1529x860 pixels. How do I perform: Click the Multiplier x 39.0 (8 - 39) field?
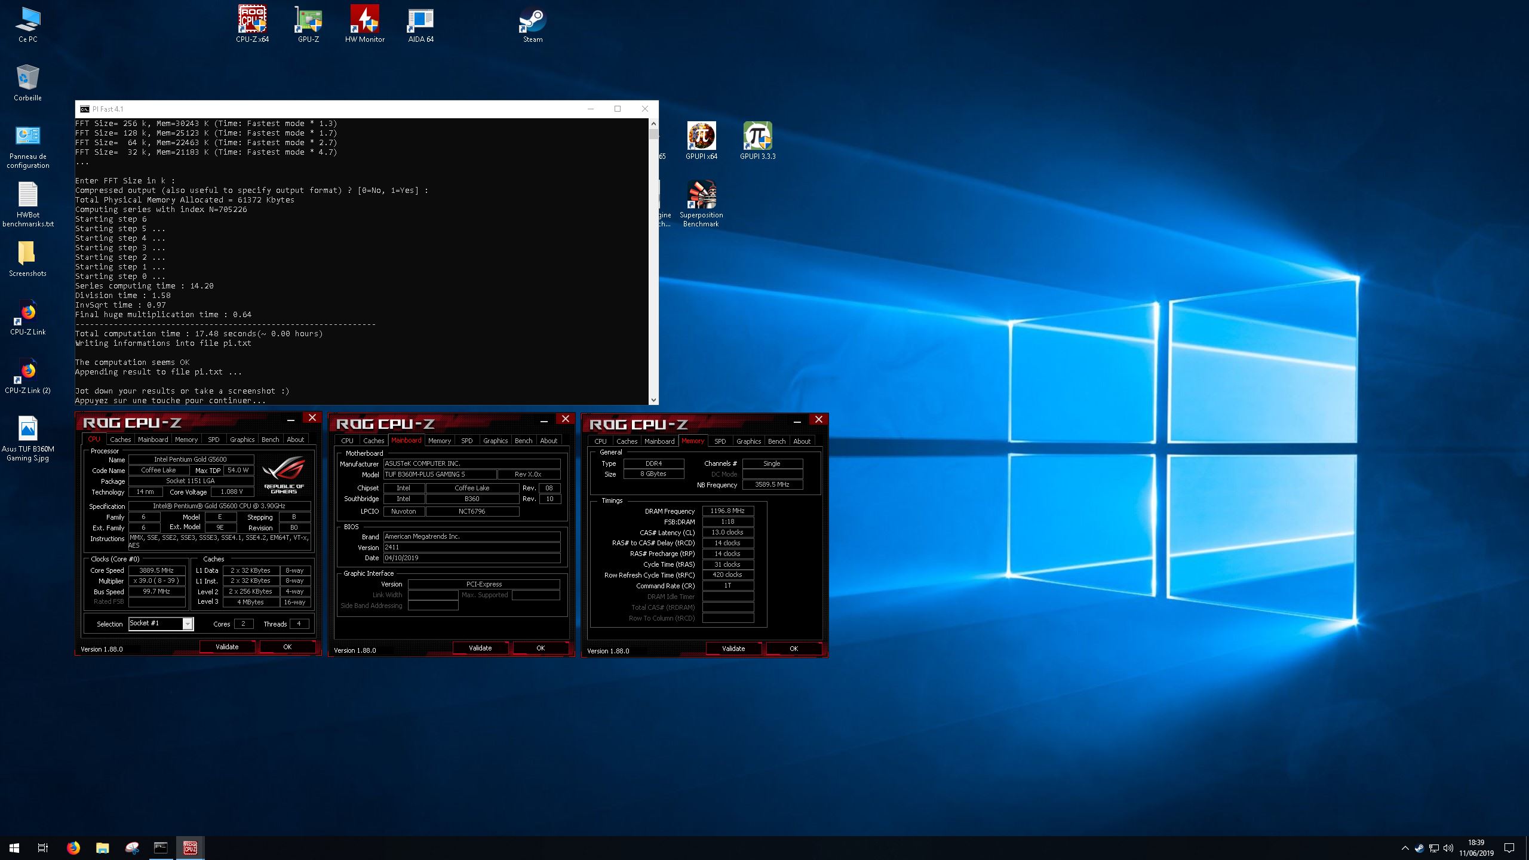[156, 581]
